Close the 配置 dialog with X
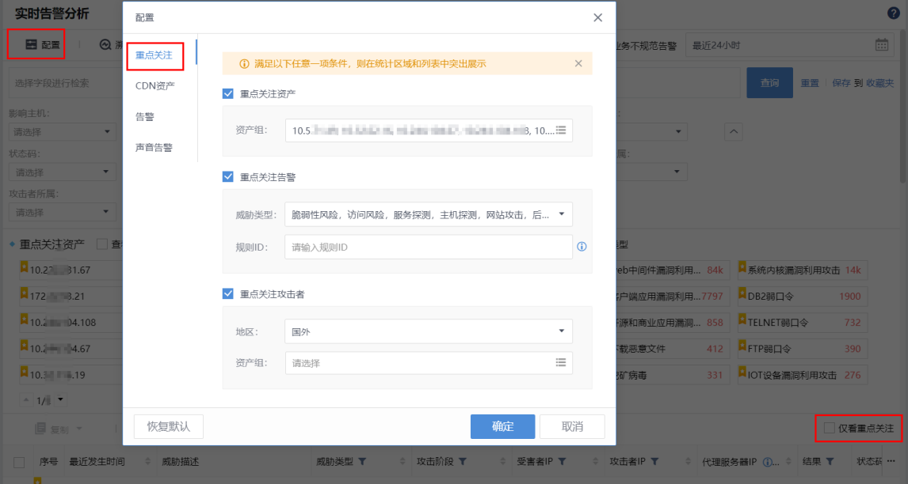This screenshot has height=484, width=908. coord(598,17)
